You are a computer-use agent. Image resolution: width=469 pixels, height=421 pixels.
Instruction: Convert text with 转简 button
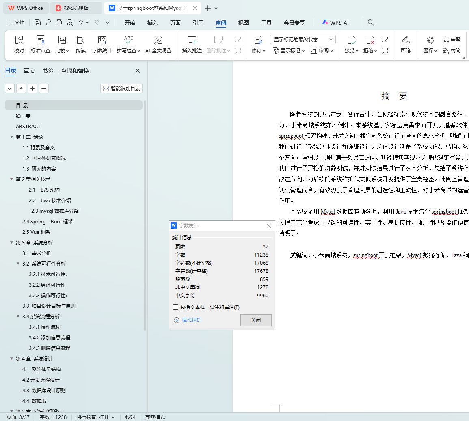(x=452, y=50)
